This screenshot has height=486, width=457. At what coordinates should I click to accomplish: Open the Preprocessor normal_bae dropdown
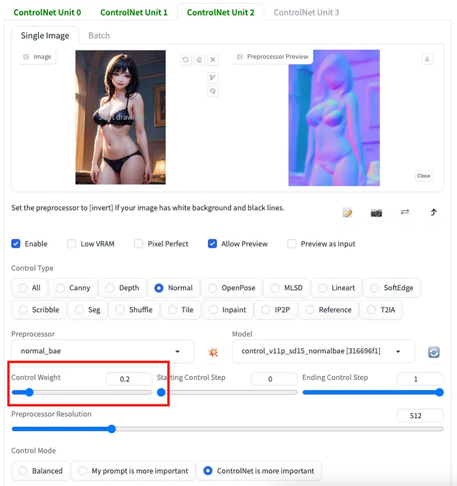(103, 351)
